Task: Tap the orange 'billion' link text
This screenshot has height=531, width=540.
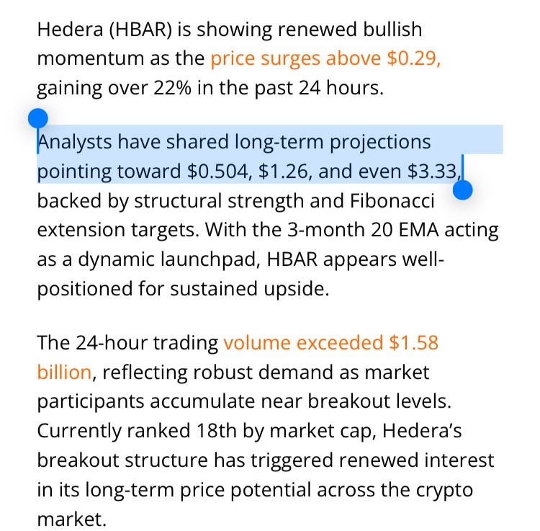Action: tap(64, 372)
